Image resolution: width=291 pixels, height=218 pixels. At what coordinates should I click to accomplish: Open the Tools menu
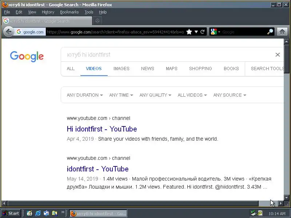coord(89,12)
